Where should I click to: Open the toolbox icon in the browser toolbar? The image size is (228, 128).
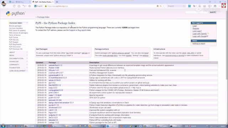[x=215, y=6]
